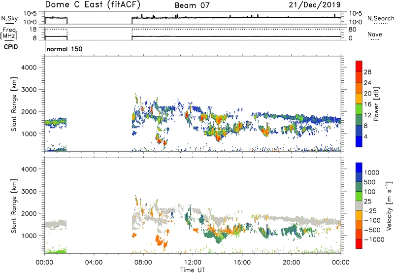Click the '20:00' time axis tick label
Viewport: 394px width, 273px height.
pyautogui.click(x=291, y=263)
